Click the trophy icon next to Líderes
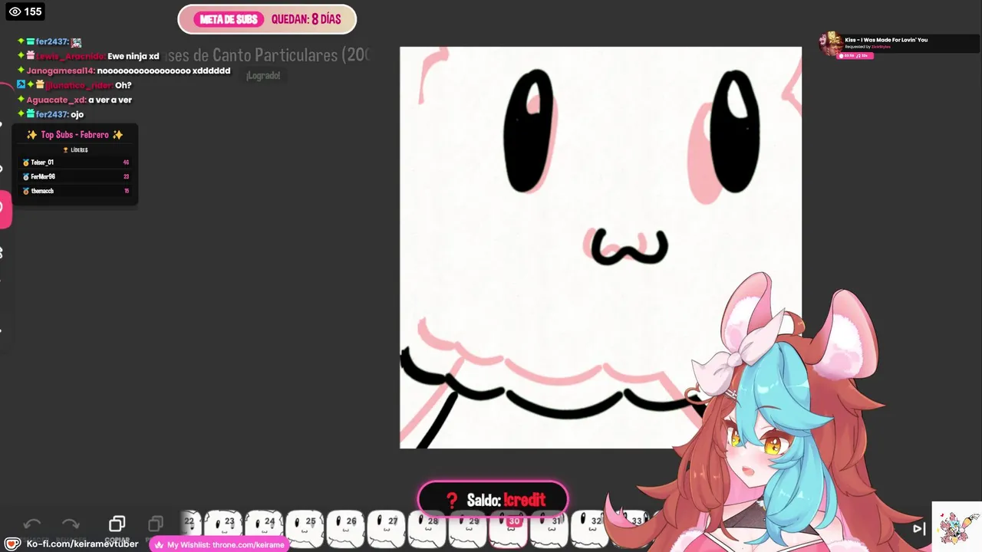 point(65,150)
